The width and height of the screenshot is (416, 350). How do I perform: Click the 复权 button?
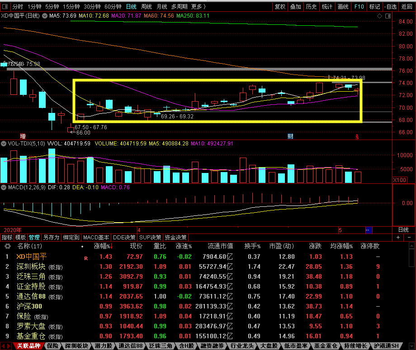[280, 6]
